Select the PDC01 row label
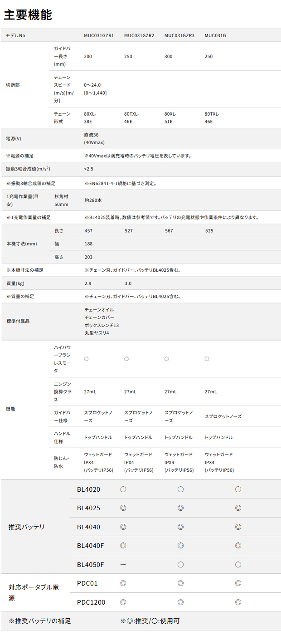Screen dimensions: 281x635 coord(87,583)
